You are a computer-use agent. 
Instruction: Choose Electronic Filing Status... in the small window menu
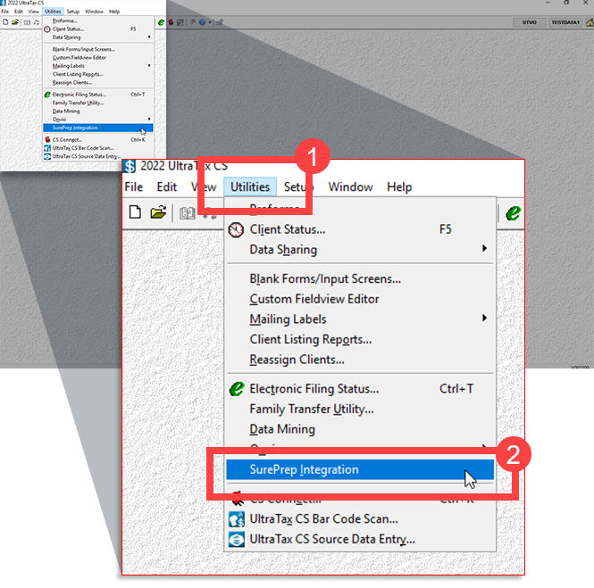coord(98,95)
